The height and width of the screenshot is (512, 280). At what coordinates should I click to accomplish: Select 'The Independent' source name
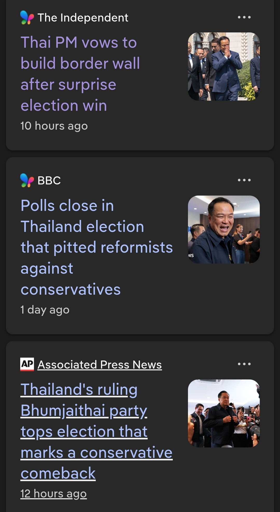pyautogui.click(x=83, y=18)
